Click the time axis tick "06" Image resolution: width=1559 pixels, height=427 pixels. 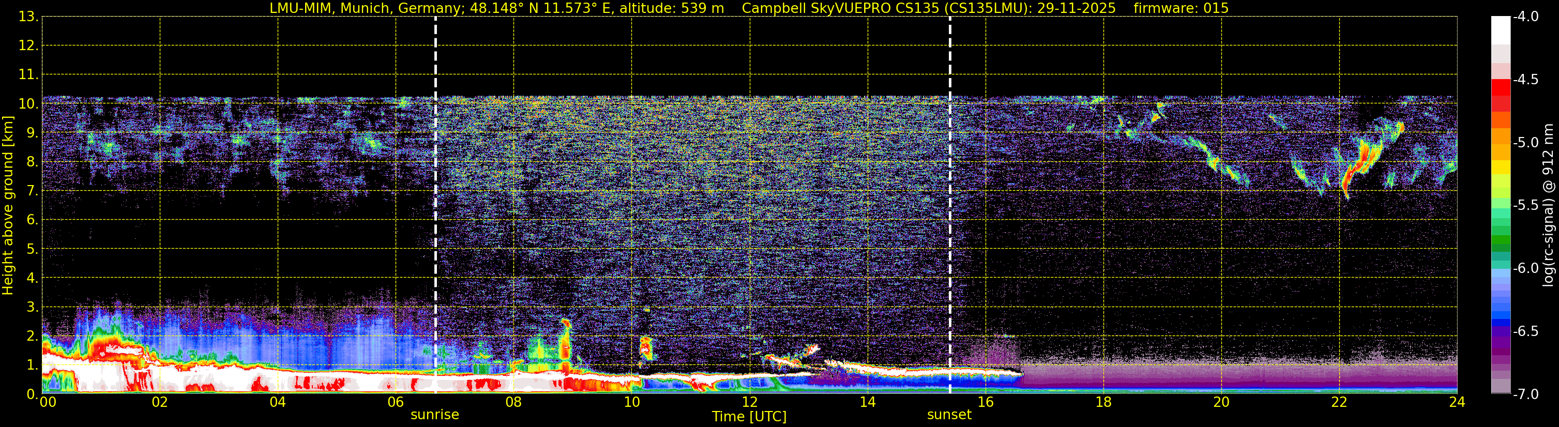coord(396,402)
